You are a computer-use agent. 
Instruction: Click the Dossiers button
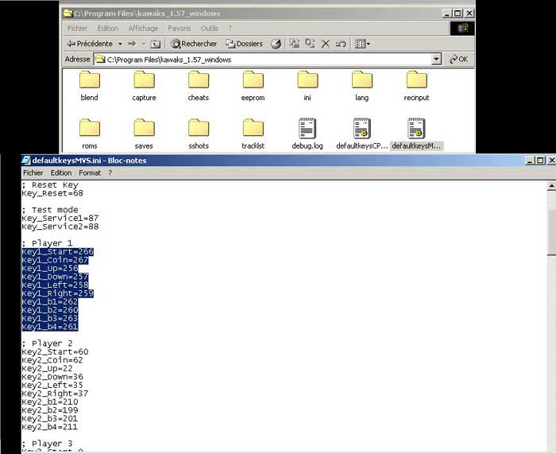point(244,44)
